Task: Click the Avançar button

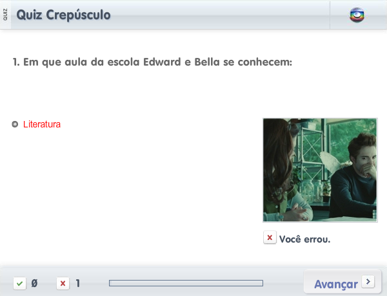Action: [342, 282]
